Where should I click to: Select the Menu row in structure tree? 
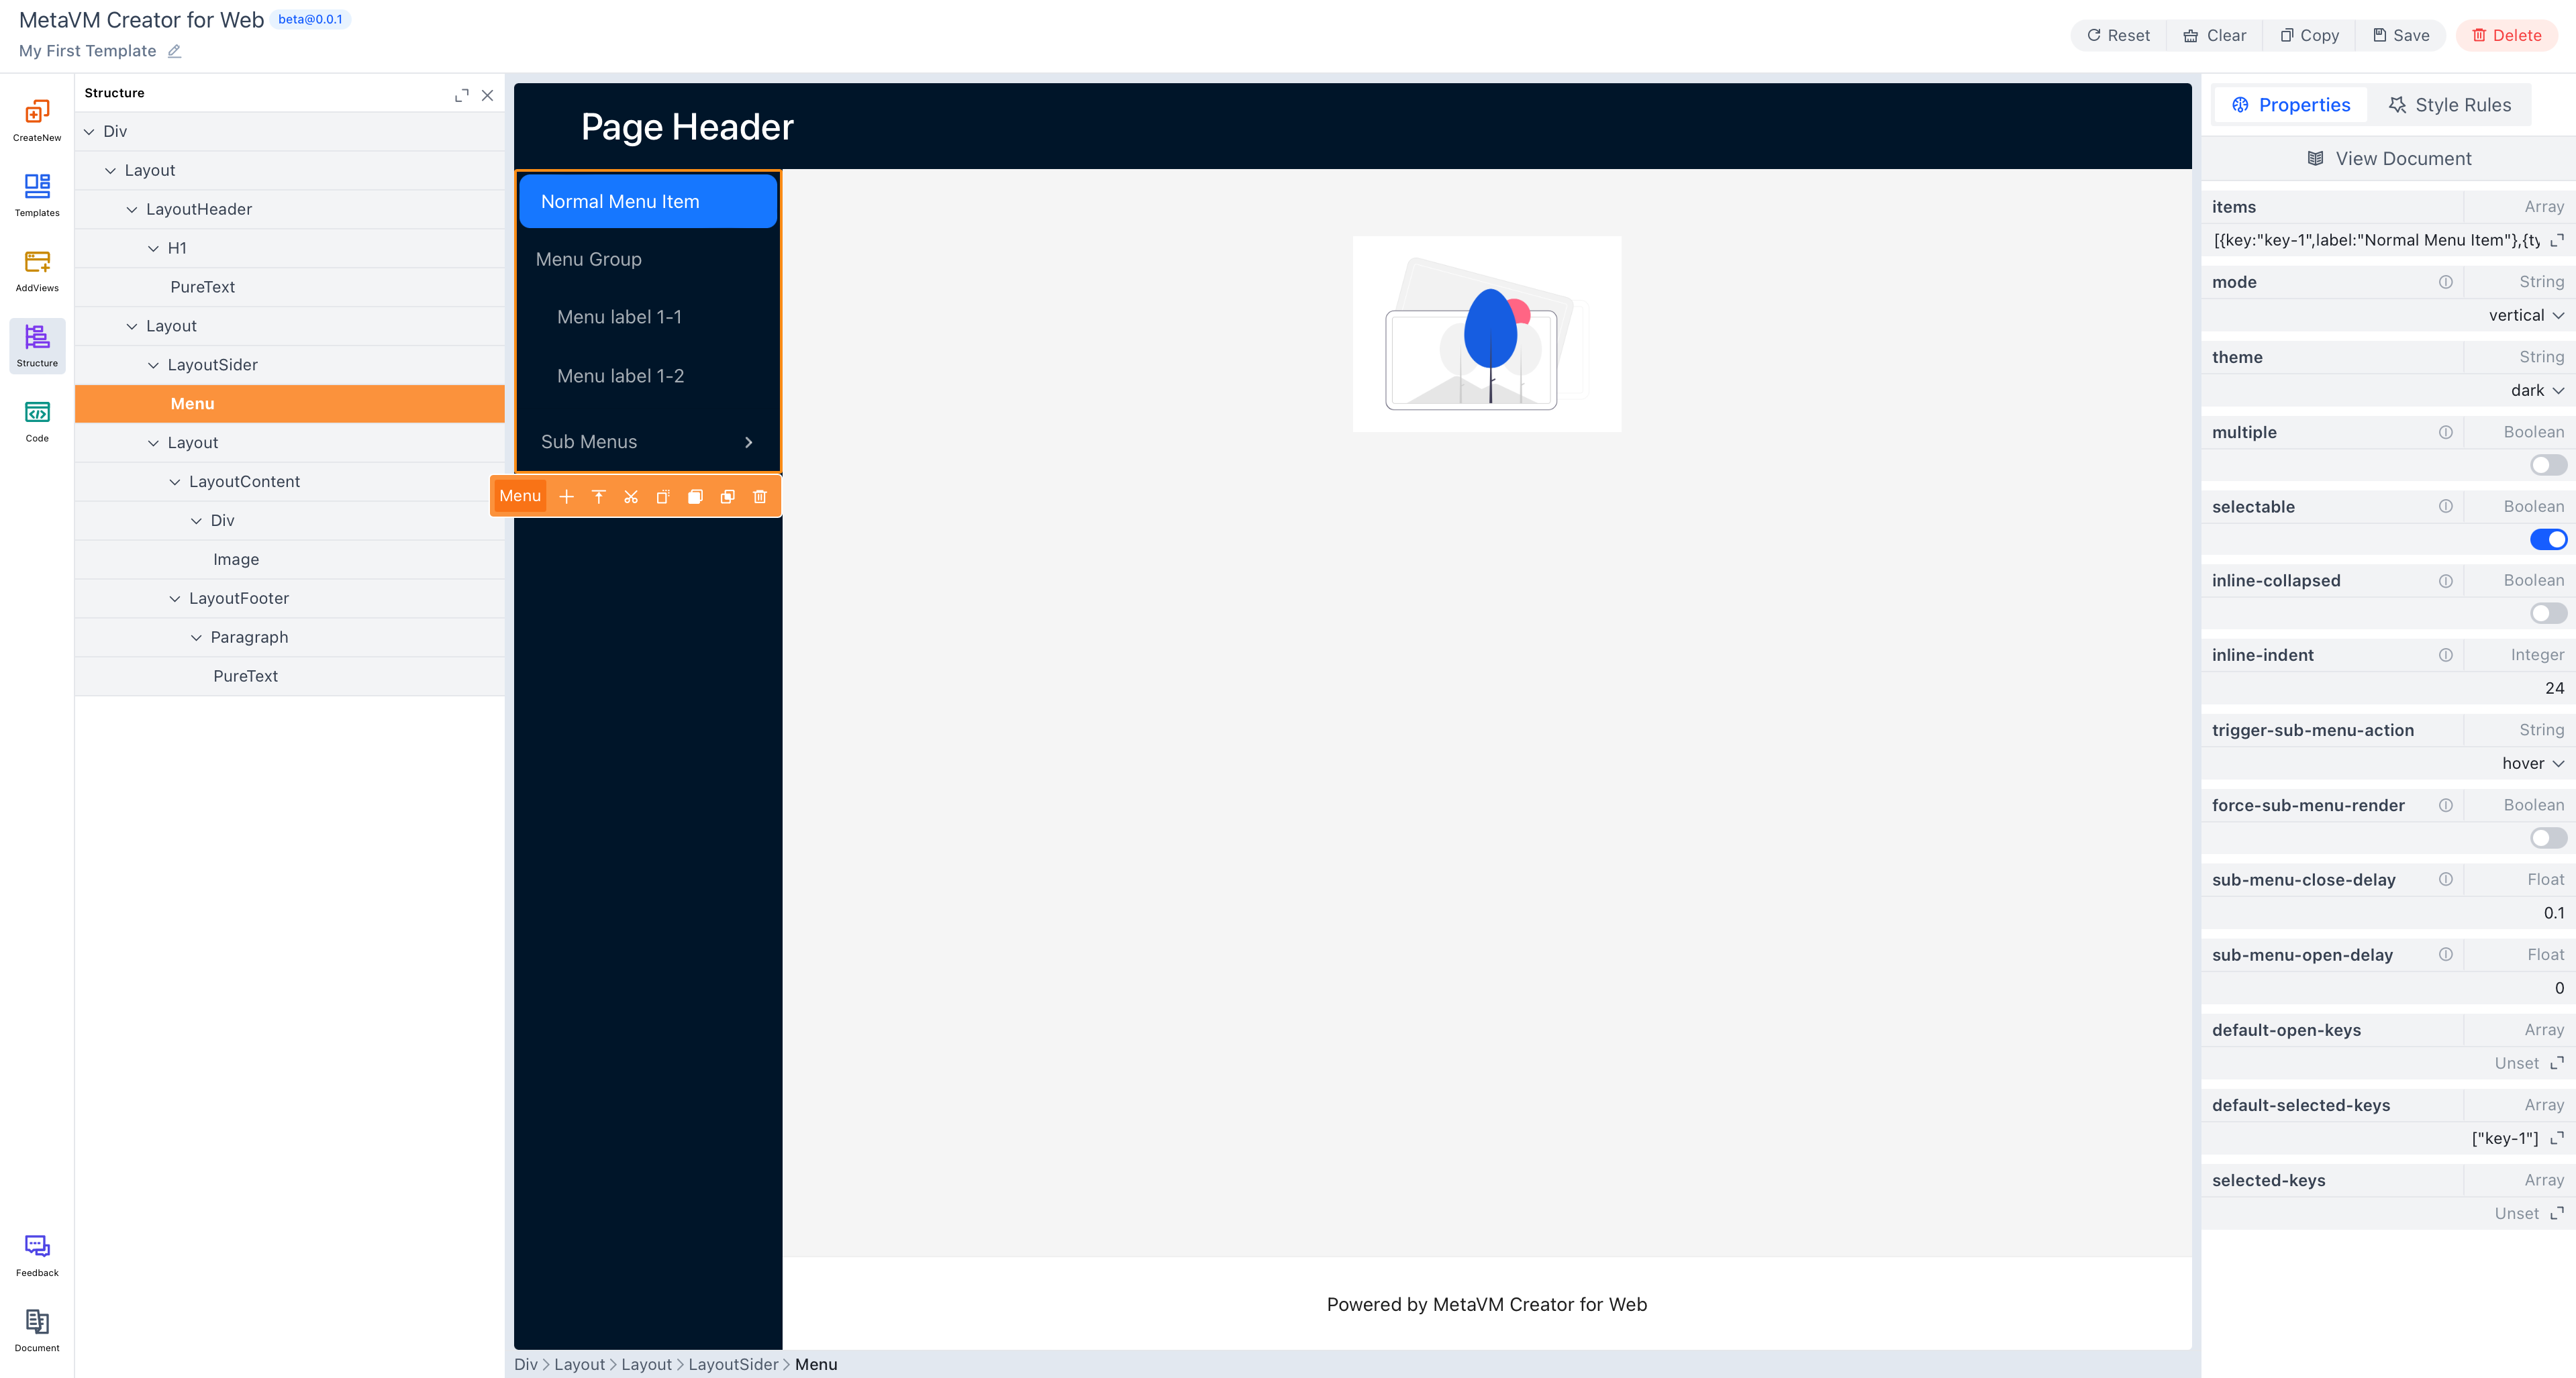pyautogui.click(x=290, y=404)
